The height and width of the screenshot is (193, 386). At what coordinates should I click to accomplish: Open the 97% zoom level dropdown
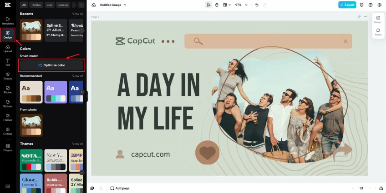pos(241,5)
